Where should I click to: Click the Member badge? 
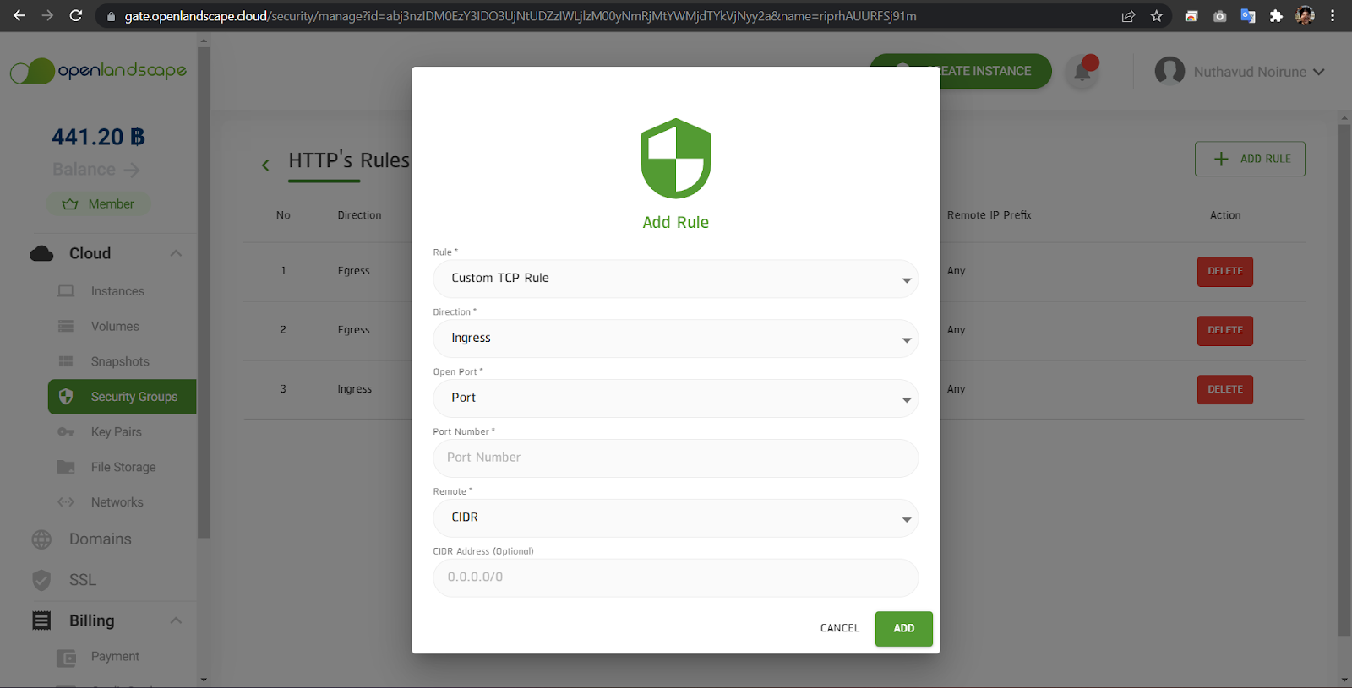click(x=99, y=204)
